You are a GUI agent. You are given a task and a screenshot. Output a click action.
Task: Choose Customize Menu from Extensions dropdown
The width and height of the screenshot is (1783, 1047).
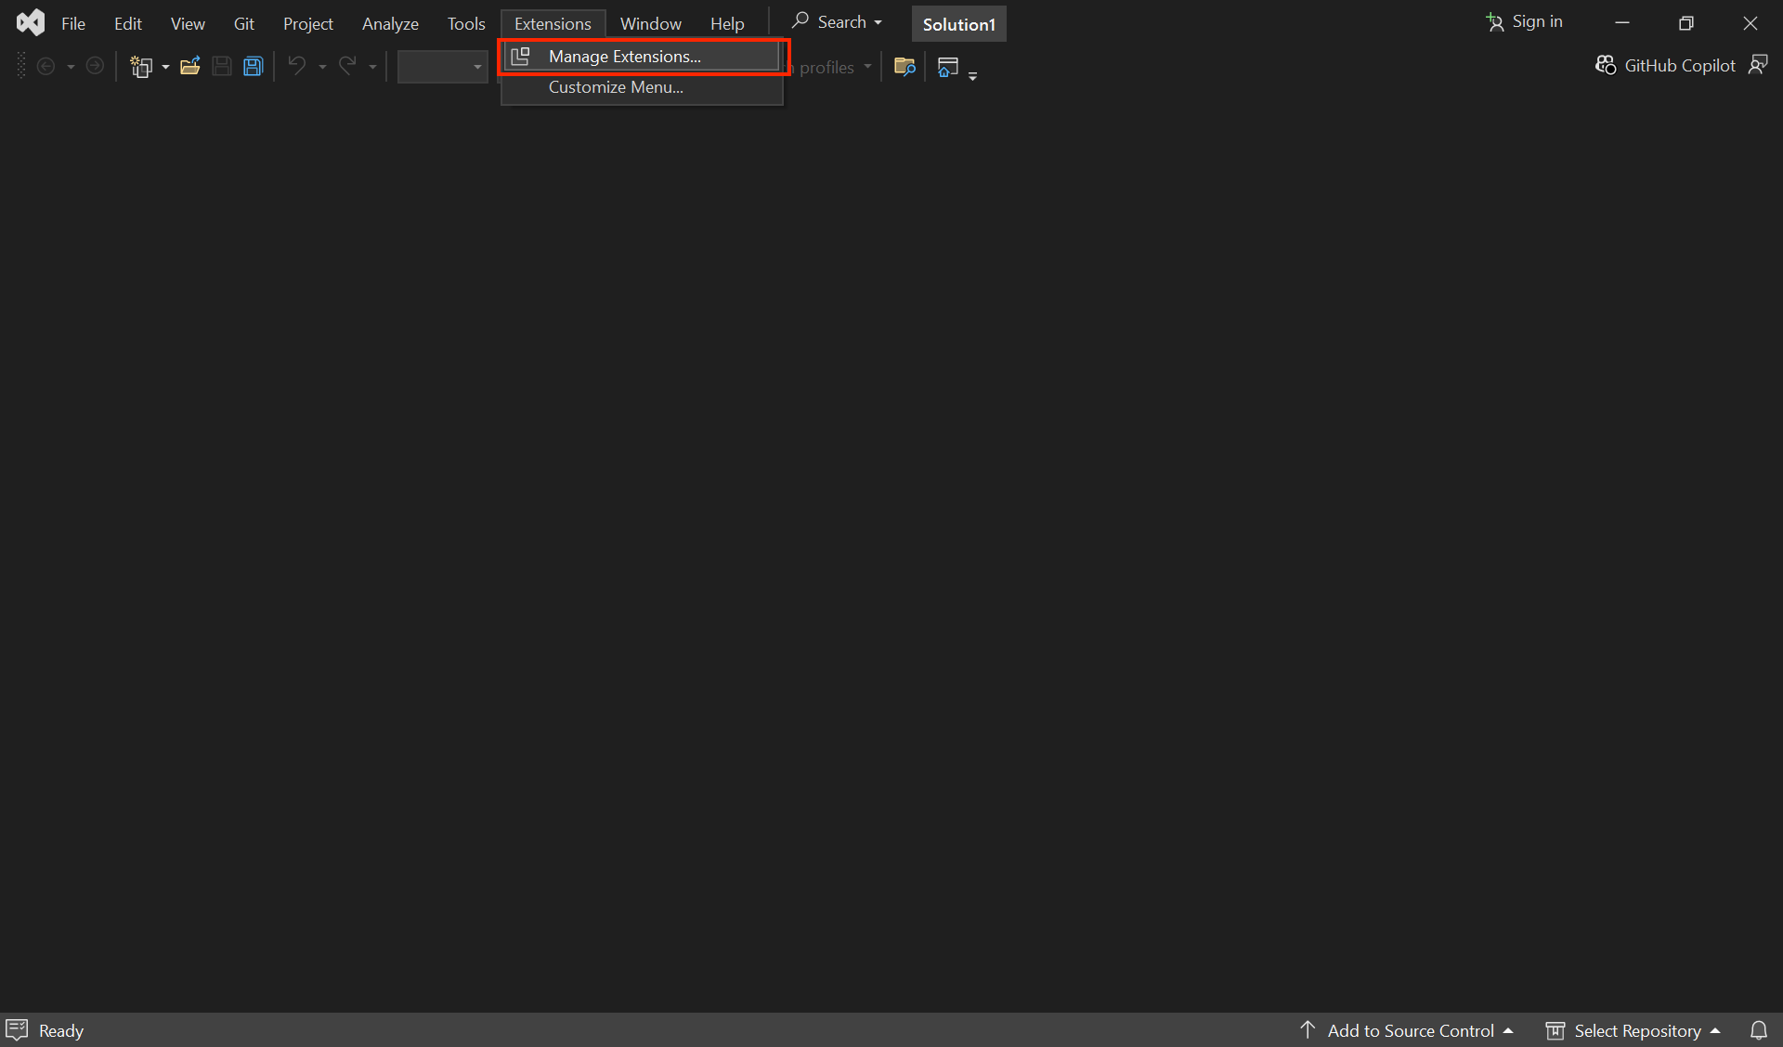[x=616, y=87]
